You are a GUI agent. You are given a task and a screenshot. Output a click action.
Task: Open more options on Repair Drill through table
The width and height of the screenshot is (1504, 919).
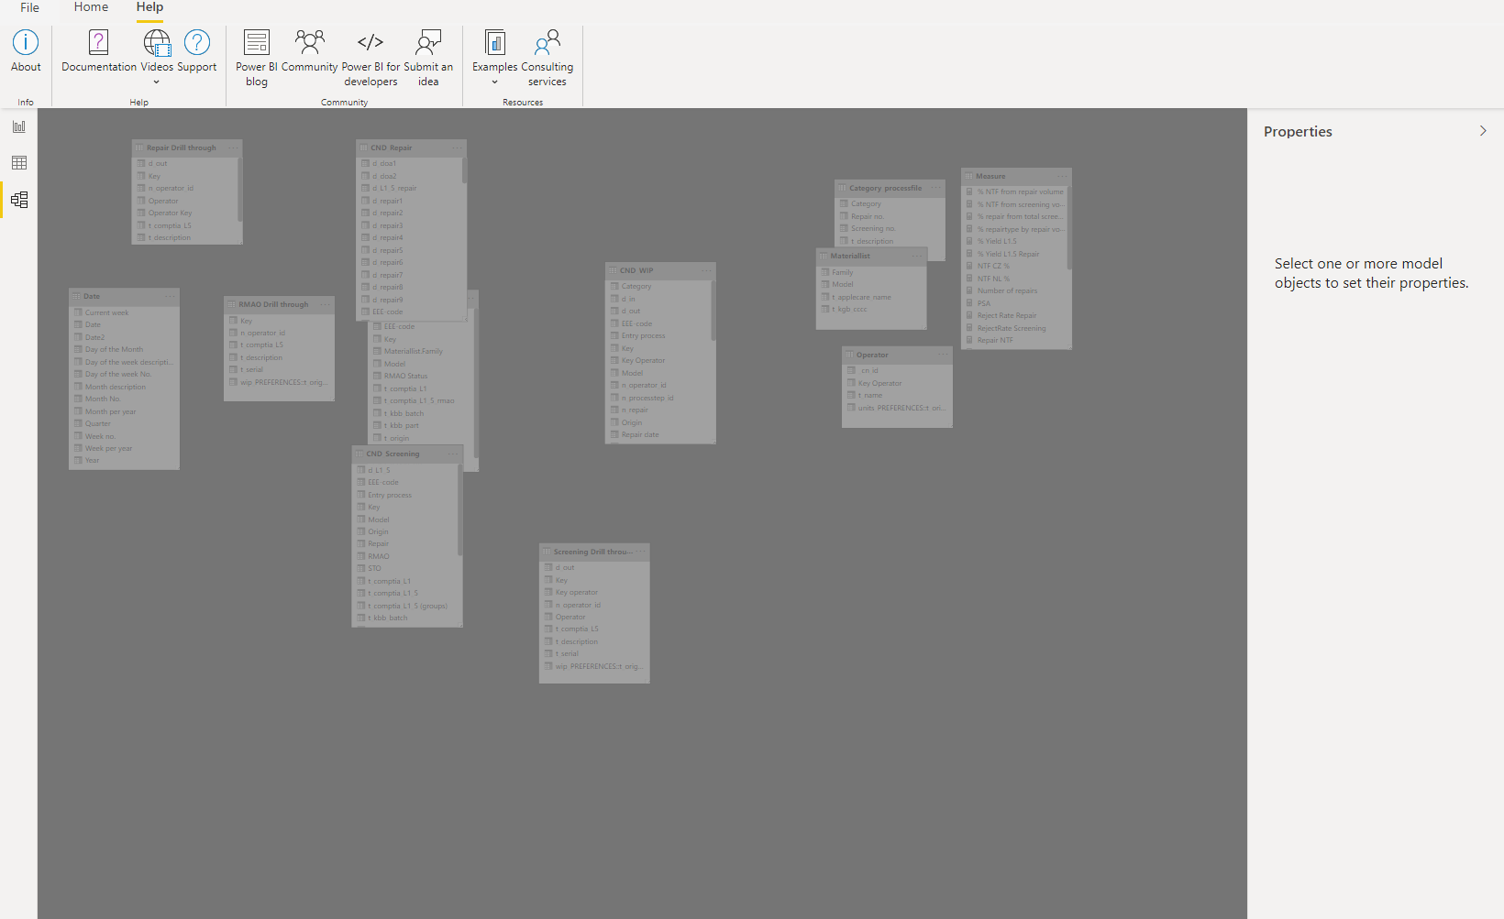[233, 148]
